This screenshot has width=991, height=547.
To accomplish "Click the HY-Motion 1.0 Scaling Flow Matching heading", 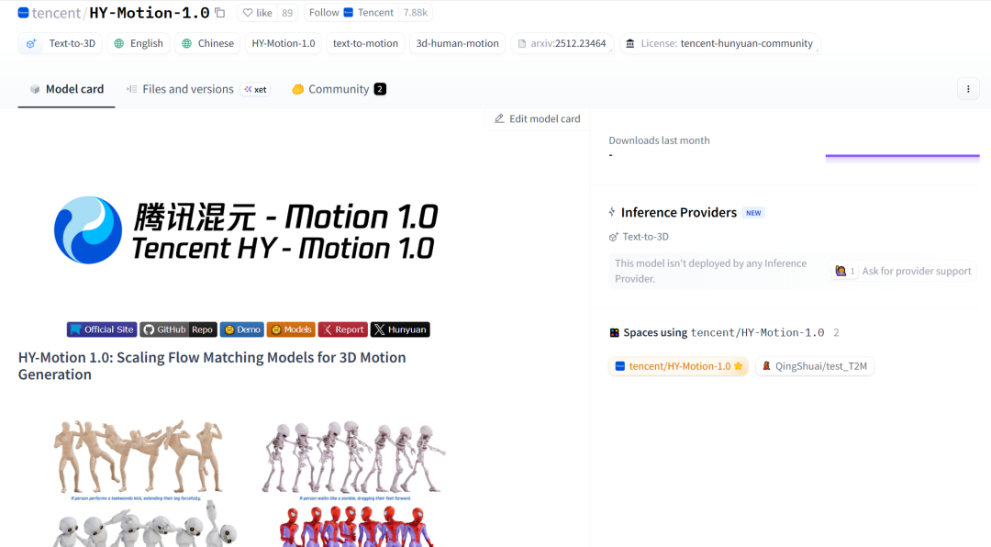I will coord(212,366).
